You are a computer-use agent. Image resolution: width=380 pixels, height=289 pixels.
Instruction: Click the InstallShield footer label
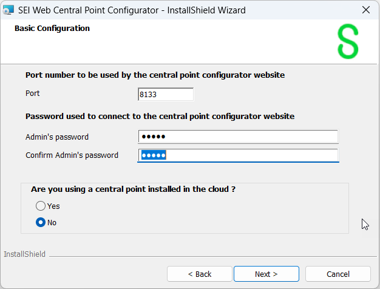tap(25, 254)
